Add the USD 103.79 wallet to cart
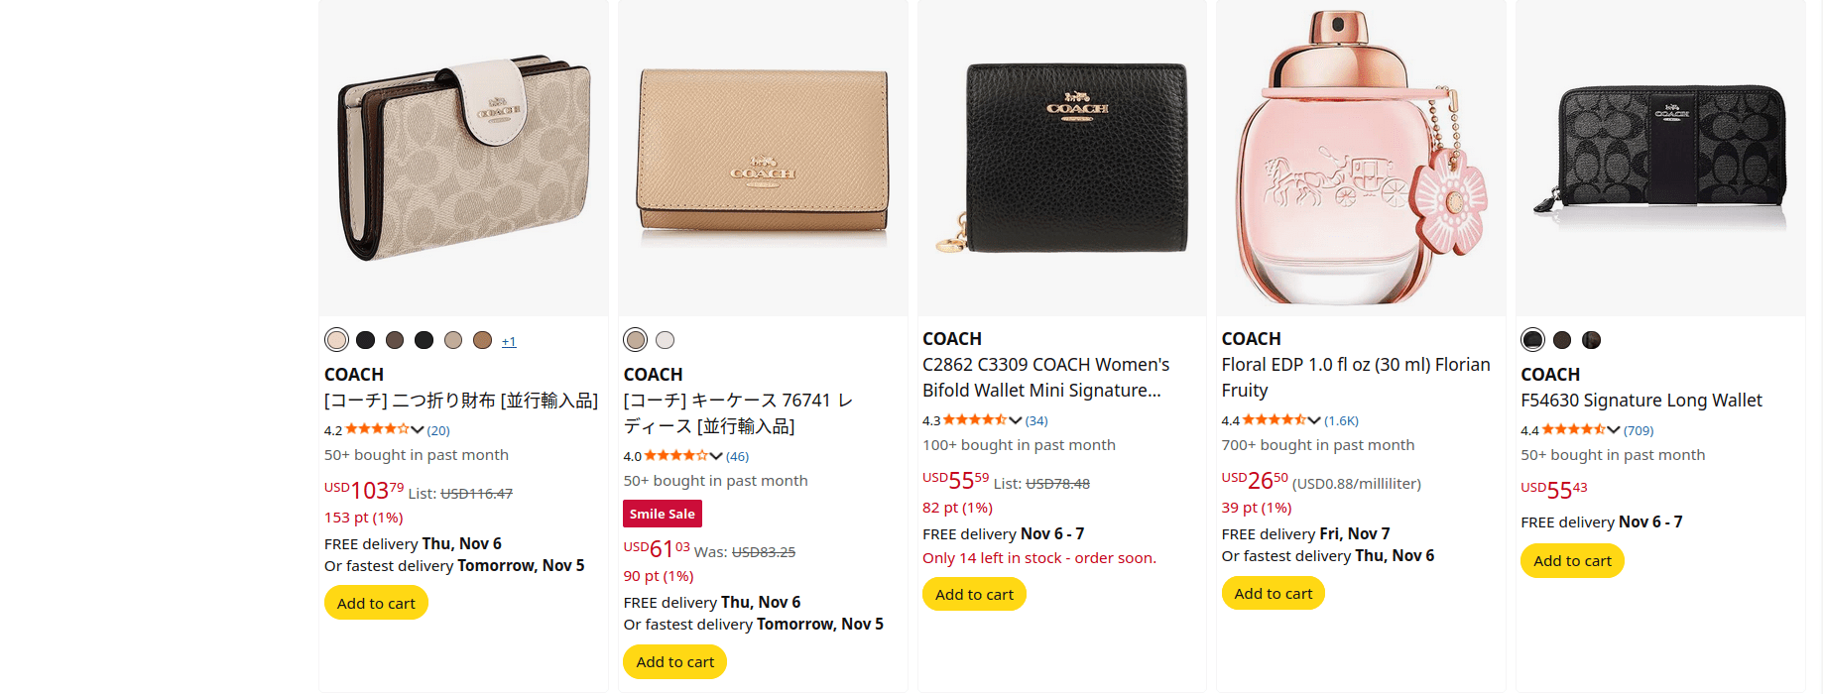The height and width of the screenshot is (694, 1823). [376, 603]
